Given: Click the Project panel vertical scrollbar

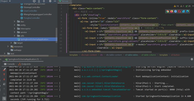Looking at the screenshot, I should click(56, 35).
